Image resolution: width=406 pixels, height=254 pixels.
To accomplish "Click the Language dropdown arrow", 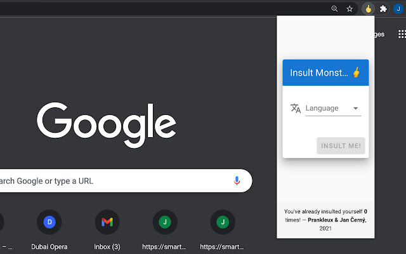I will pyautogui.click(x=356, y=109).
